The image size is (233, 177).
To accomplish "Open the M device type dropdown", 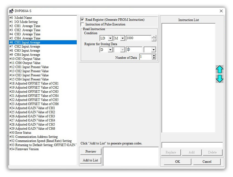I will 123,38.
